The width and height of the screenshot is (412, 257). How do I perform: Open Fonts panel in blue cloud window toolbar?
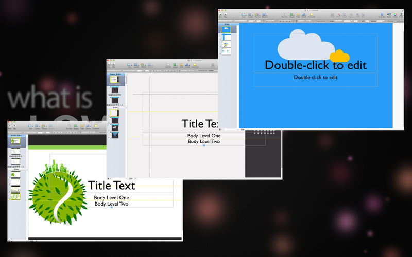pyautogui.click(x=402, y=15)
